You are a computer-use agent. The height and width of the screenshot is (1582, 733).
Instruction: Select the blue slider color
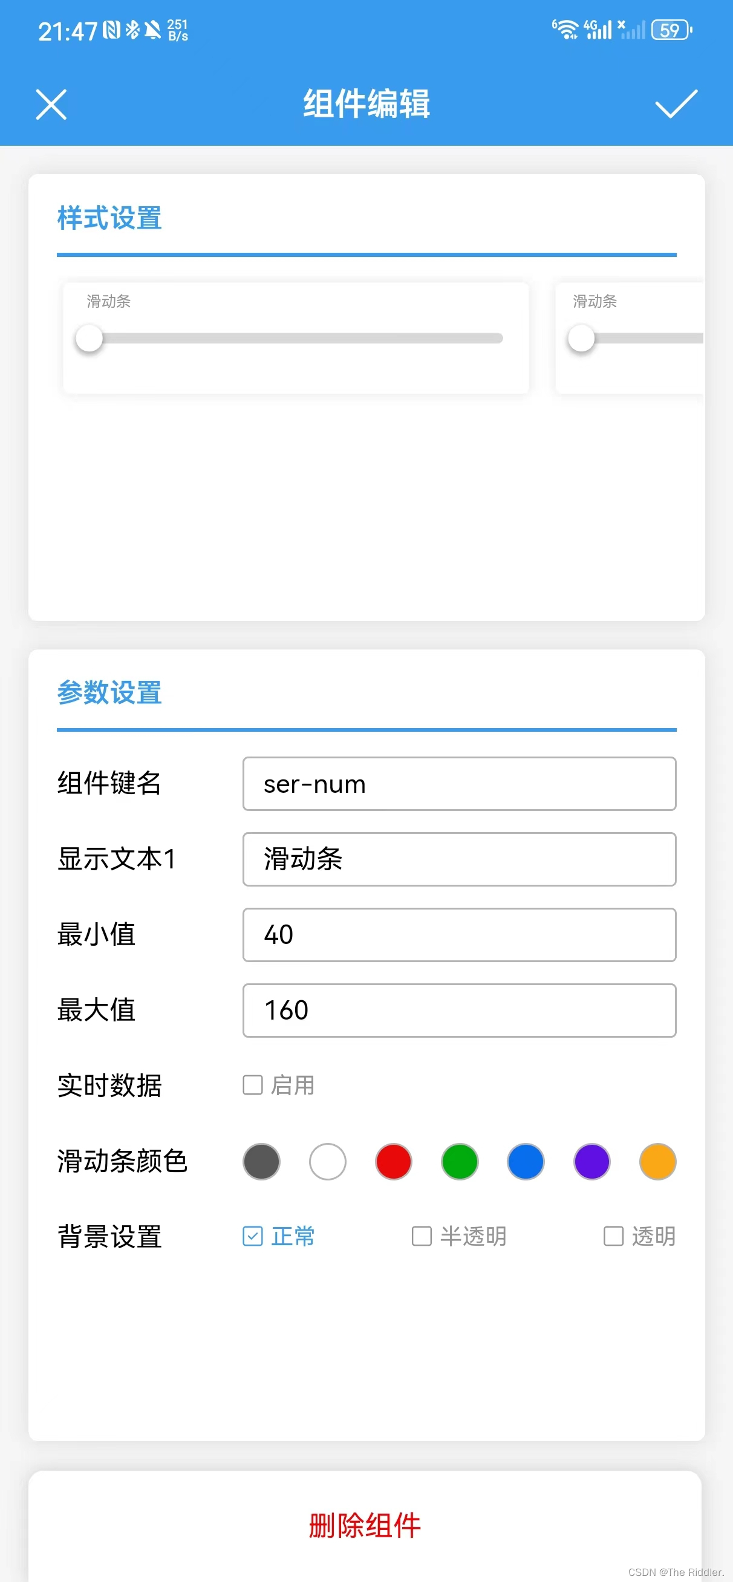point(526,1161)
